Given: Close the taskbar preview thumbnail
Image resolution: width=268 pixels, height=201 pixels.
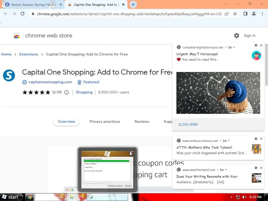Looking at the screenshot, I should pyautogui.click(x=131, y=153).
